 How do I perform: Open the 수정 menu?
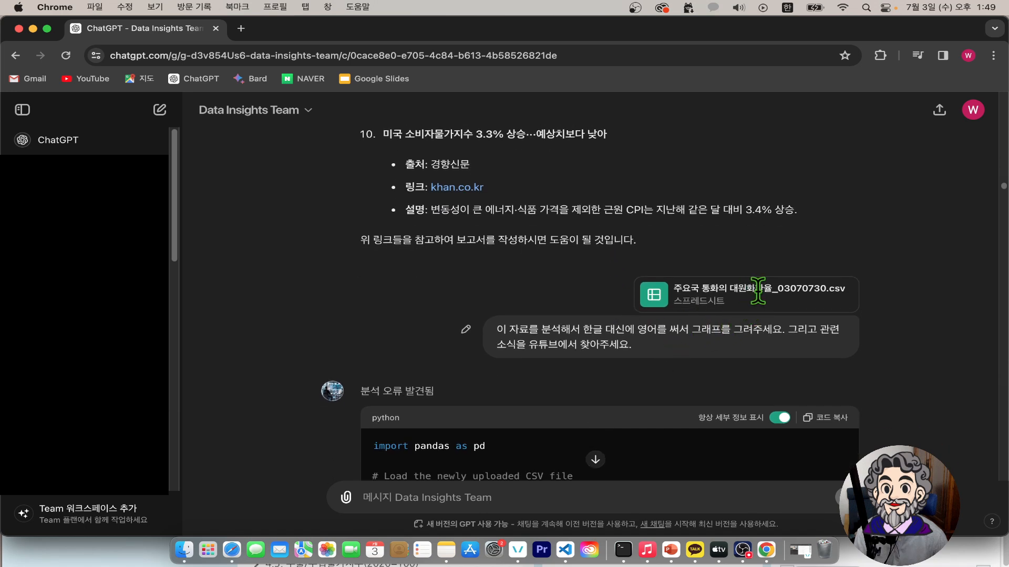[x=125, y=7]
